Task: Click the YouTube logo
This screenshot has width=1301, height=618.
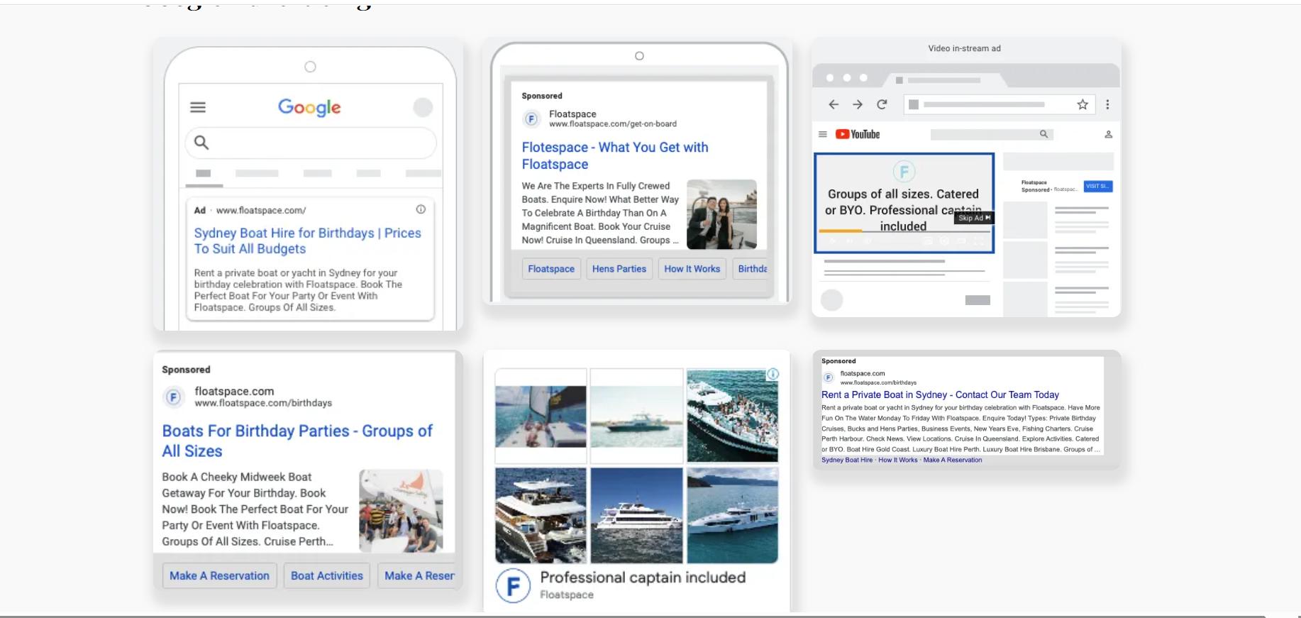Action: click(858, 134)
